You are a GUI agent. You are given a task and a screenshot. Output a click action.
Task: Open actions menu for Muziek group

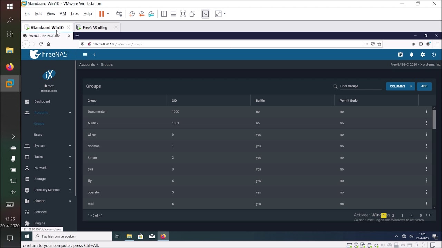tap(427, 123)
